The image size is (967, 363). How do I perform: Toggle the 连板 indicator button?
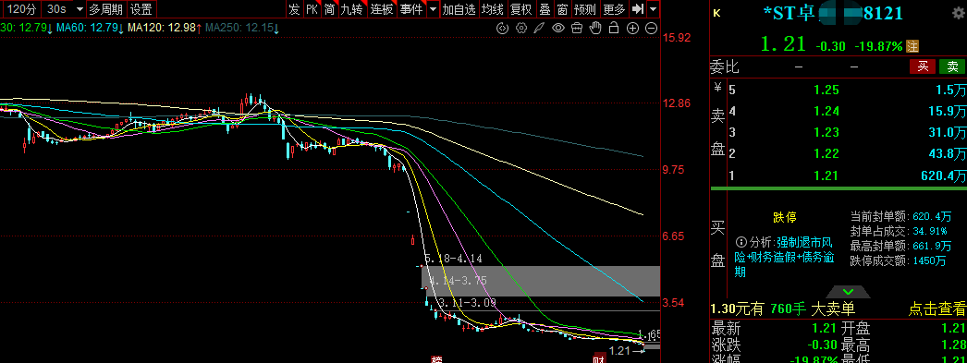[382, 8]
